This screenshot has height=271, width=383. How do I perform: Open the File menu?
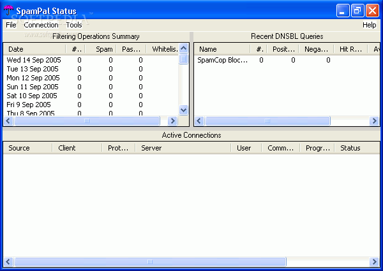coord(11,25)
